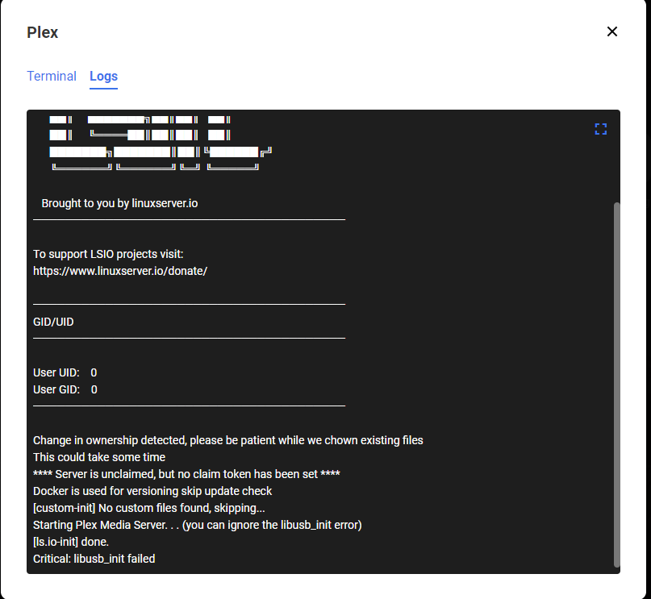Click the 'Starting Plex Media Server' line
The image size is (651, 599).
coord(197,524)
